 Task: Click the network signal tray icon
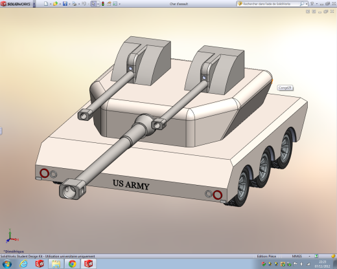tap(308, 264)
